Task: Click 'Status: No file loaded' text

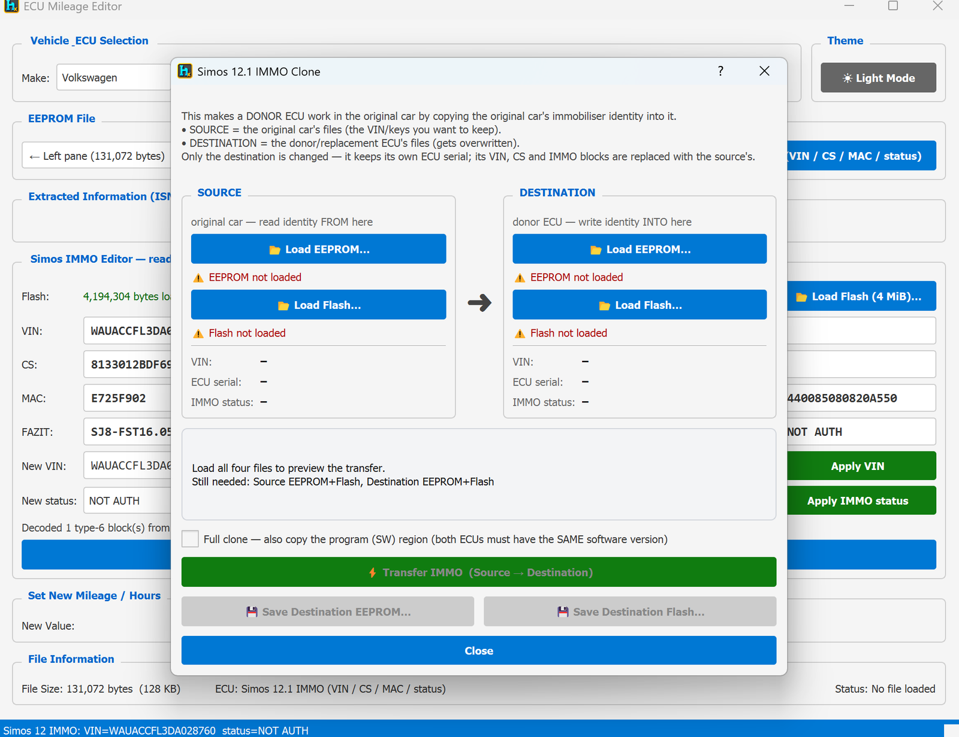Action: pos(885,689)
